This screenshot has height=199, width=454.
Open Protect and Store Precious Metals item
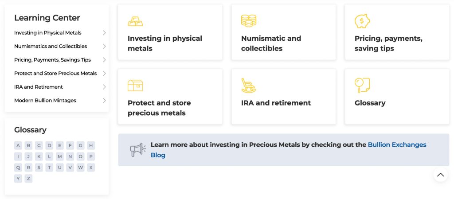(55, 73)
